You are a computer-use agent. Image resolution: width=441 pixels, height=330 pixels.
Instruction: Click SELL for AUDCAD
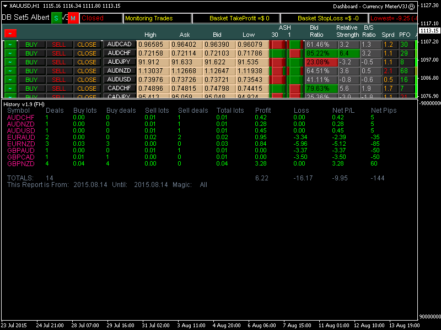click(x=59, y=45)
